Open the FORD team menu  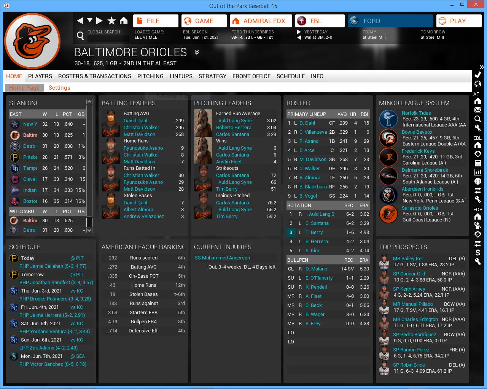390,21
